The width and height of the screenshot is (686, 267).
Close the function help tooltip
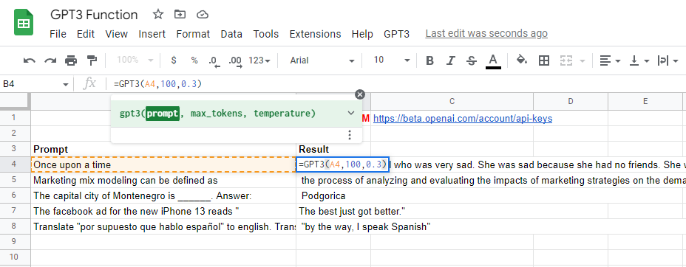(x=359, y=94)
